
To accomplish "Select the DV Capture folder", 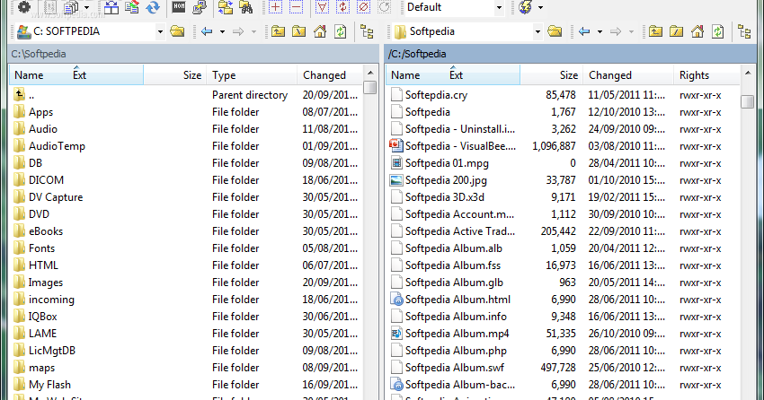I will (186, 196).
